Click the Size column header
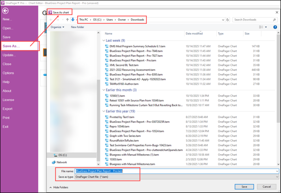 pyautogui.click(x=247, y=33)
